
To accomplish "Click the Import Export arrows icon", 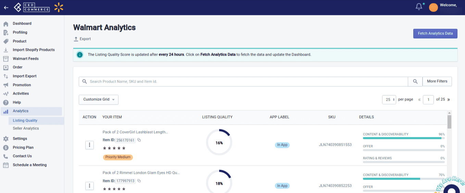I will tap(6, 76).
